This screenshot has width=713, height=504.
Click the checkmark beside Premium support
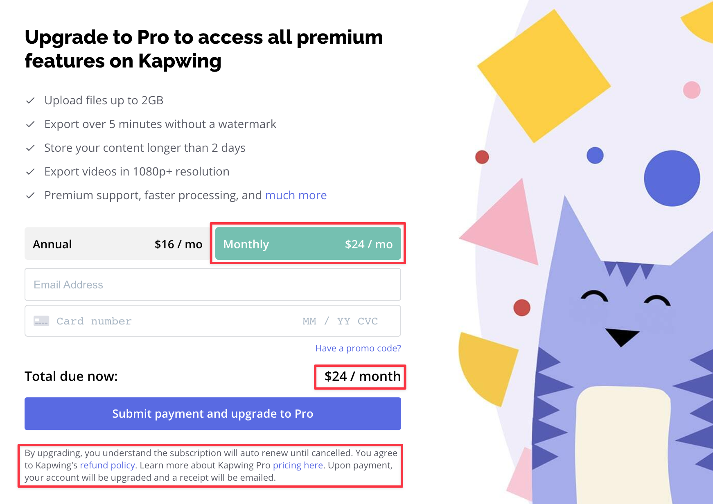tap(30, 196)
